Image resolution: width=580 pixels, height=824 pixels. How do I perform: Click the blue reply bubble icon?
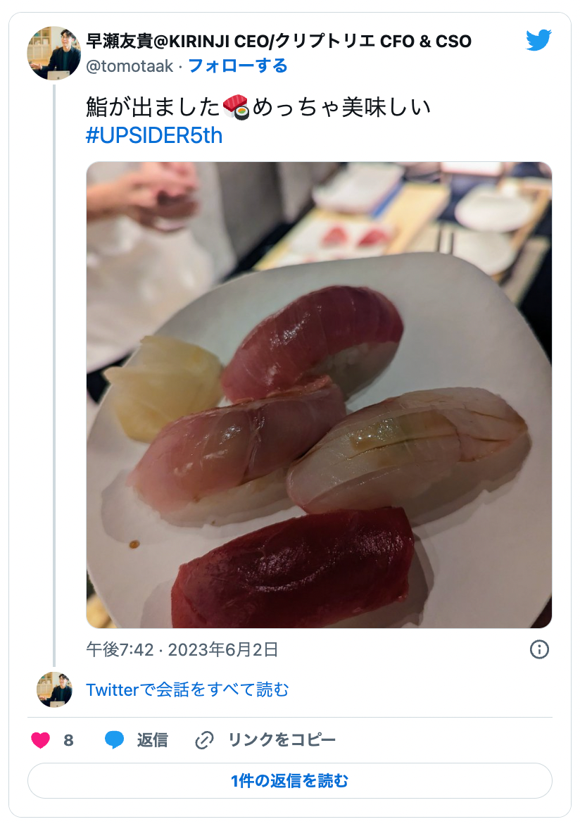point(114,740)
